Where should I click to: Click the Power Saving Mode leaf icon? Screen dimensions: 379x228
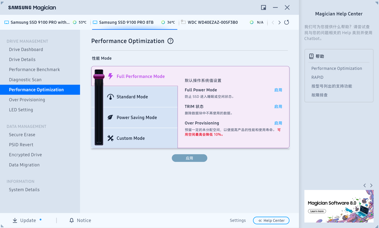point(110,117)
